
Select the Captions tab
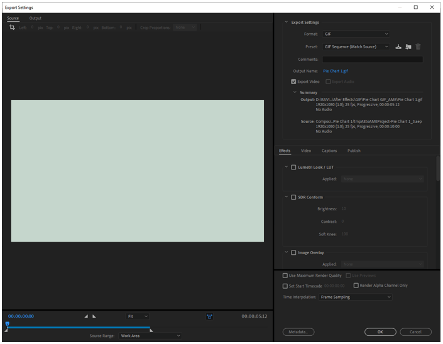(329, 151)
